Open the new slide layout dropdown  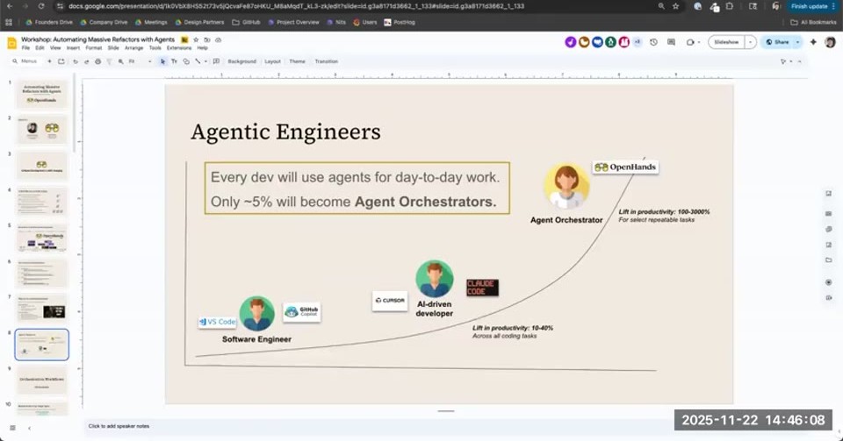click(x=61, y=61)
